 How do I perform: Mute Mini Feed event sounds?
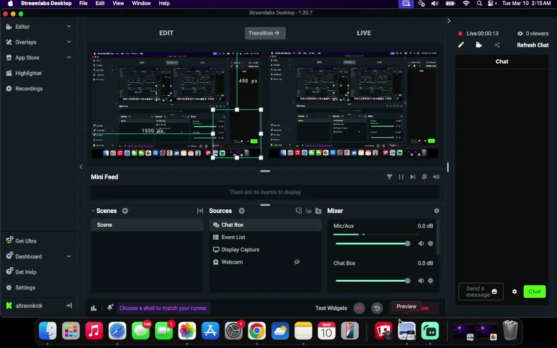pyautogui.click(x=436, y=177)
